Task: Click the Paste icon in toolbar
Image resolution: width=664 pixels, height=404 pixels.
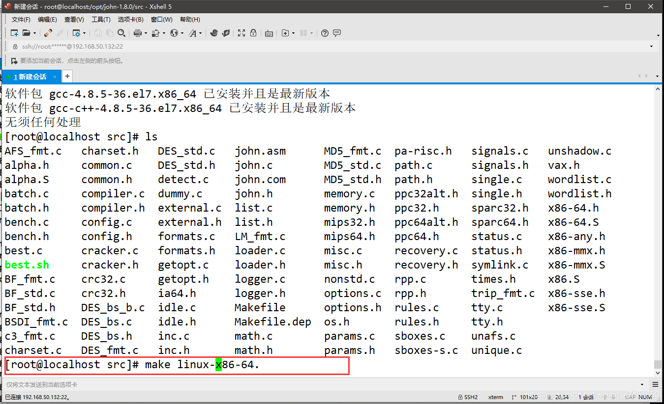Action: (110, 33)
